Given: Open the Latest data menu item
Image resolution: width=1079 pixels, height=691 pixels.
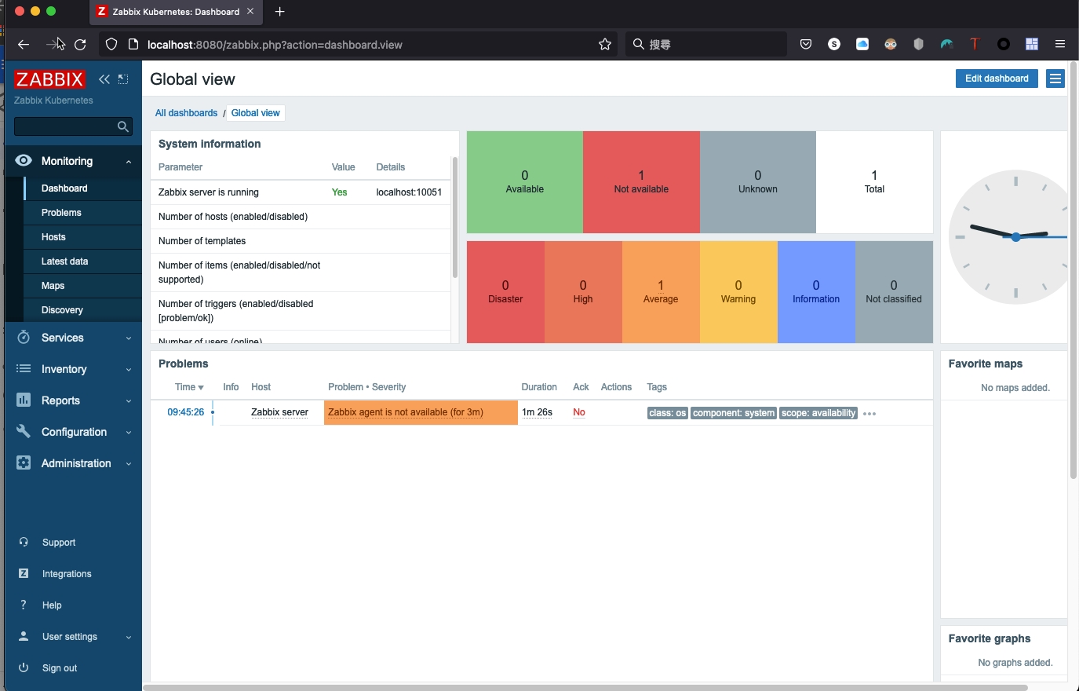Looking at the screenshot, I should (82, 261).
